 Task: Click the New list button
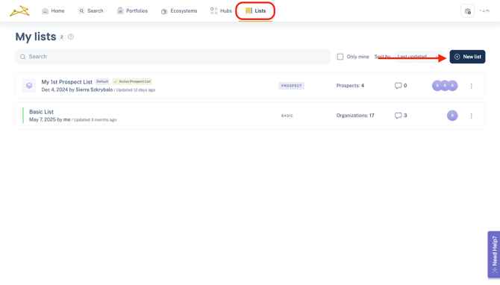(467, 57)
